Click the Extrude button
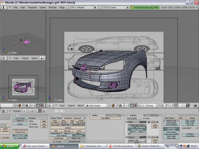Image resolution: width=199 pixels, height=149 pixels. 68,128
